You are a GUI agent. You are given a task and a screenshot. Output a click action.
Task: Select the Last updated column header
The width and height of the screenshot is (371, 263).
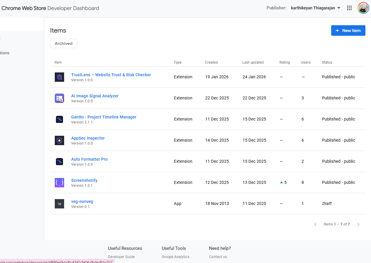click(x=253, y=62)
